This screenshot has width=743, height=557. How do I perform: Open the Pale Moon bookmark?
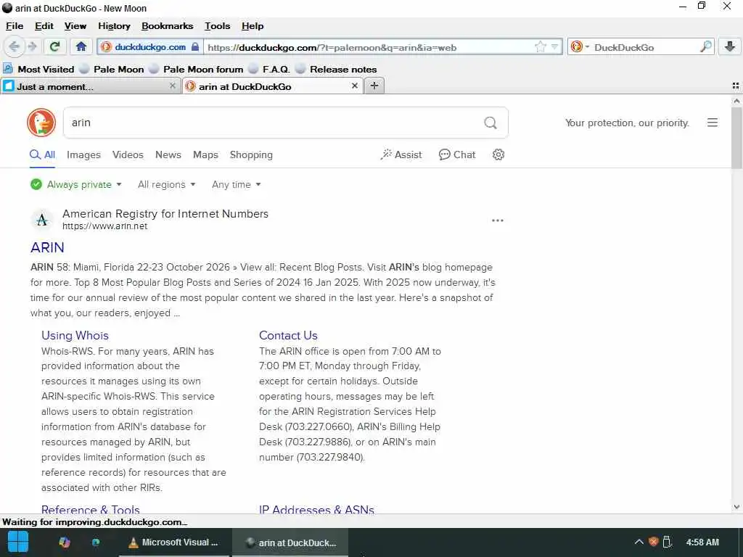[112, 69]
